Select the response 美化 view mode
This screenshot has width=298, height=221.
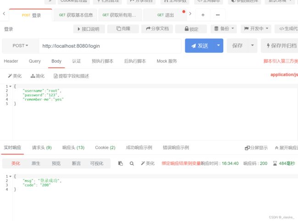(16, 163)
